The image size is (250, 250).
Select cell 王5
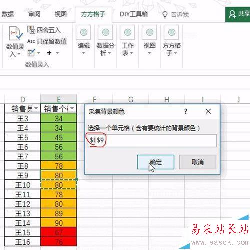(23, 137)
